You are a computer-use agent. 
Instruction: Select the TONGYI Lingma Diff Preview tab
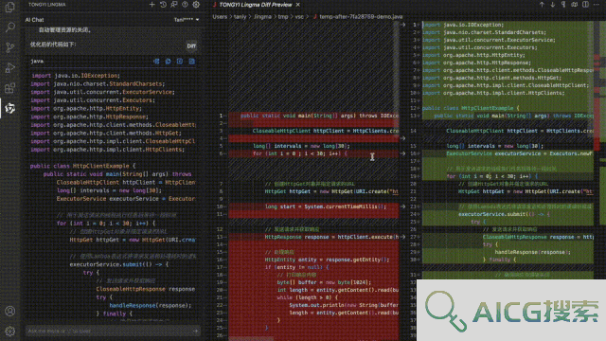(256, 5)
